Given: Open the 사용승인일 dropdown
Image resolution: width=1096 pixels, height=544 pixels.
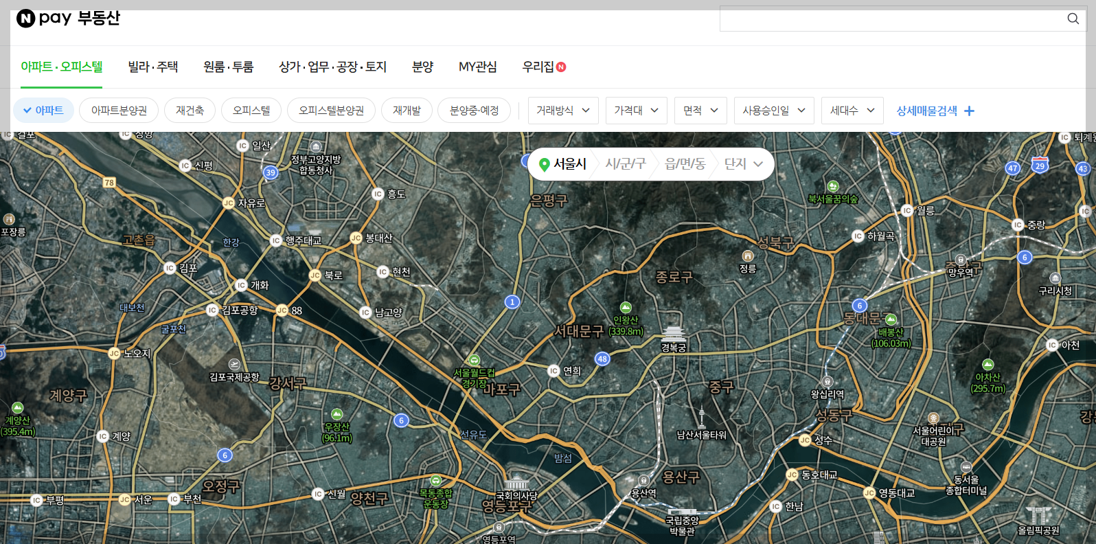Looking at the screenshot, I should click(x=774, y=110).
